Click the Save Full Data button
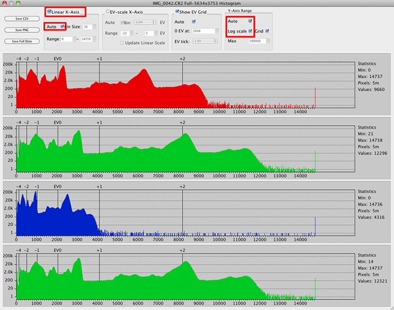Screen dimensions: 394x310 click(22, 42)
